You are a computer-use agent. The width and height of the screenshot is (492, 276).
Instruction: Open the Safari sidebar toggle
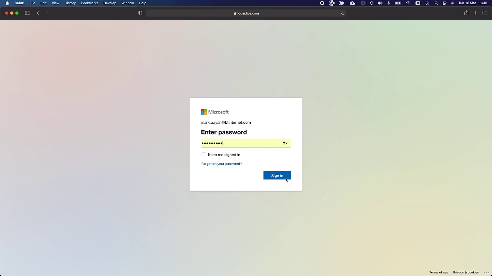point(28,13)
